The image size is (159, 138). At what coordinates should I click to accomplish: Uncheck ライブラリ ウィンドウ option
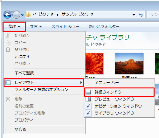pos(119,113)
